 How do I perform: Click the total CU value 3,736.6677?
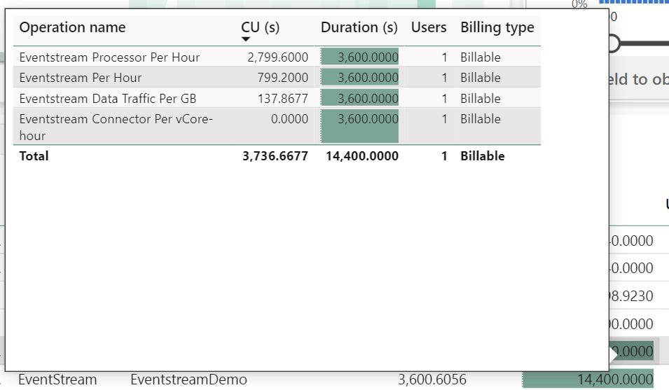tap(275, 156)
